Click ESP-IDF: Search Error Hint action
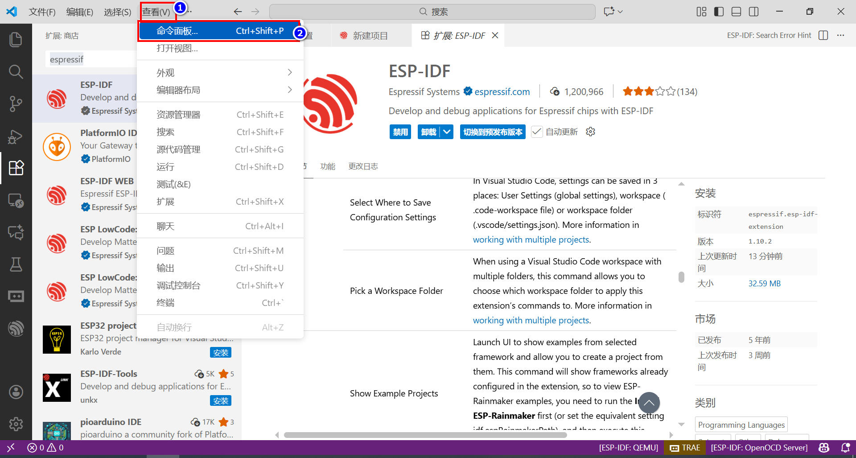This screenshot has width=856, height=458. pos(769,35)
